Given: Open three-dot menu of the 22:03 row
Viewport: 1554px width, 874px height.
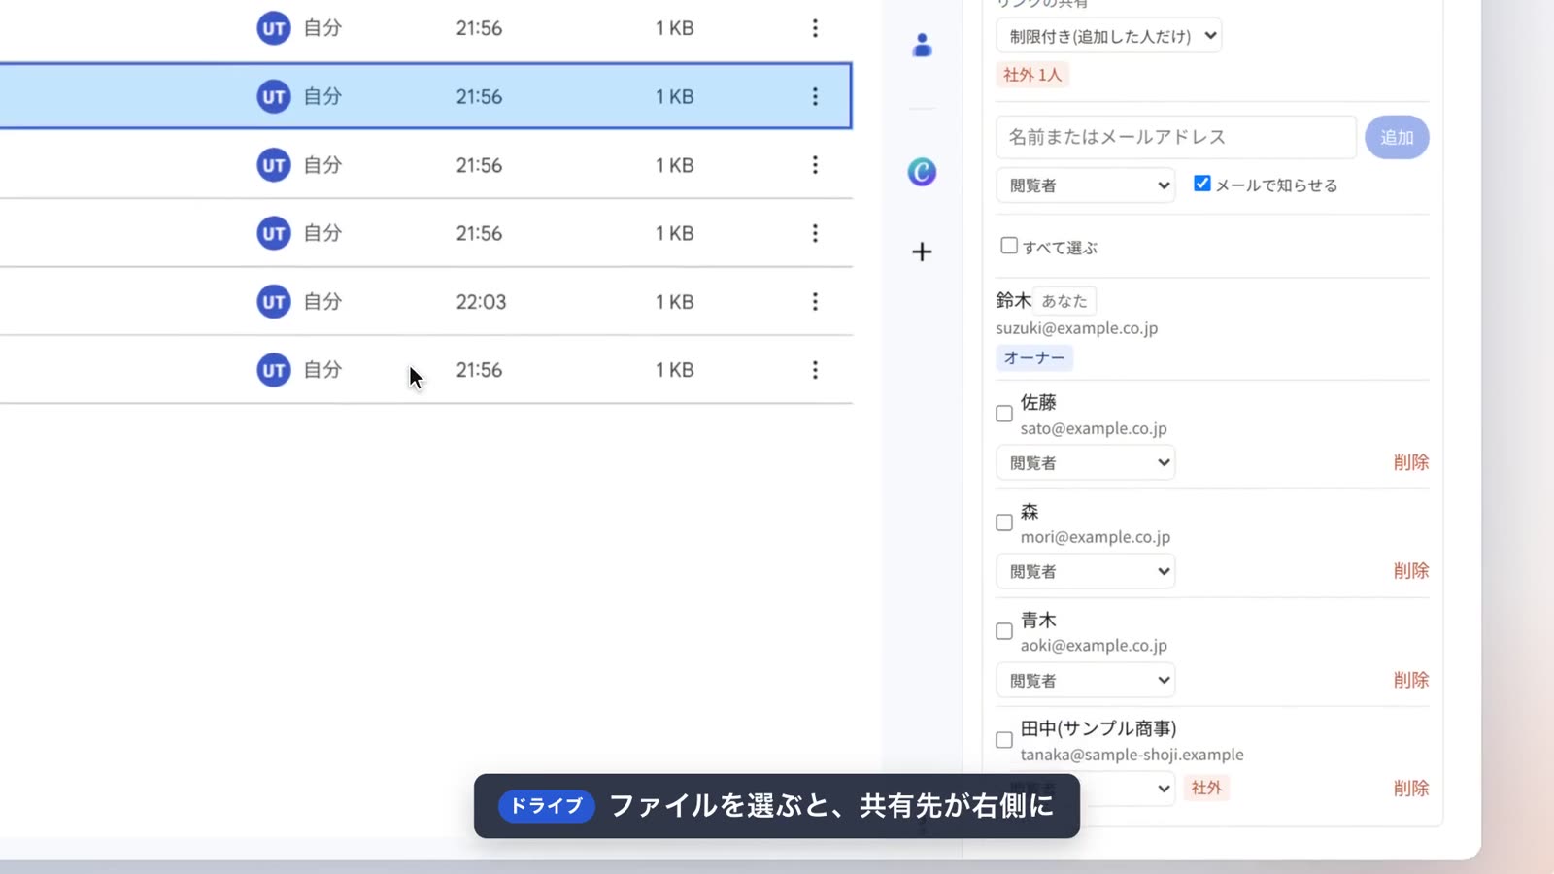Looking at the screenshot, I should [815, 302].
